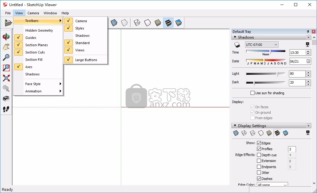
Task: Click the Display Settings details toggle icon
Action: coord(308,133)
